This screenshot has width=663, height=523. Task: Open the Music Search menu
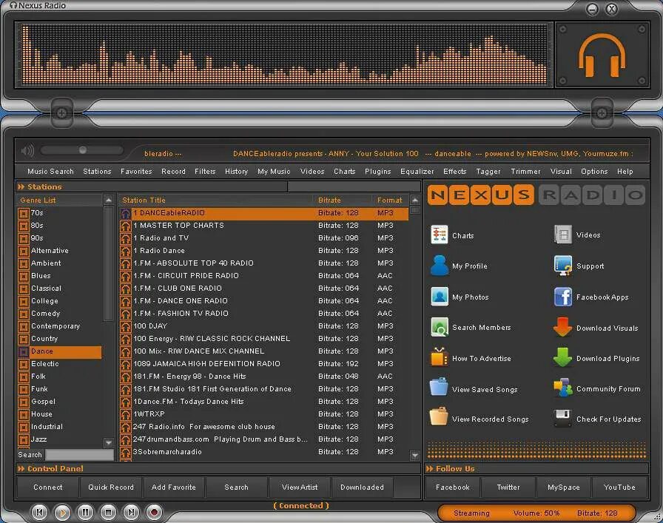pyautogui.click(x=50, y=171)
